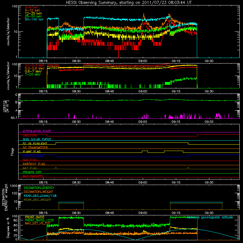
Task: Click the 0.8-7 MeV legend entry
Action: coord(33,71)
